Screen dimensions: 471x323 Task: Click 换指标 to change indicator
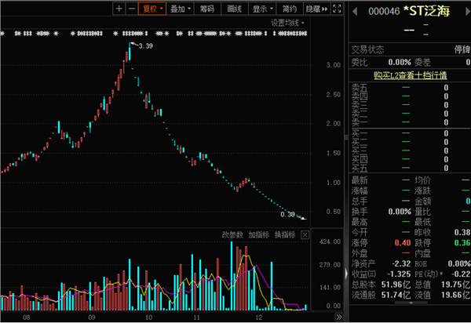(x=284, y=234)
